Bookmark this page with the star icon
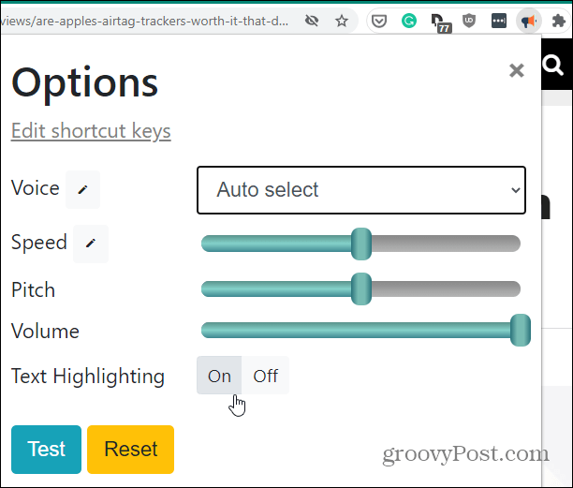This screenshot has height=488, width=573. tap(342, 22)
